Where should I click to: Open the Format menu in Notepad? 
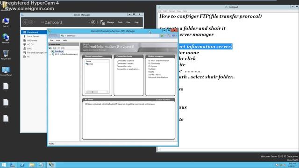[171, 11]
